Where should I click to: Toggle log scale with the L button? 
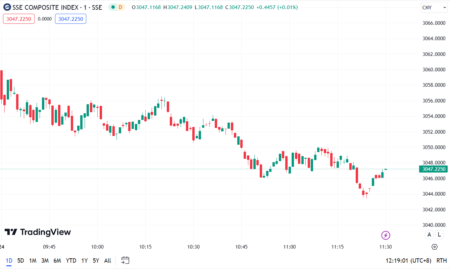439,234
